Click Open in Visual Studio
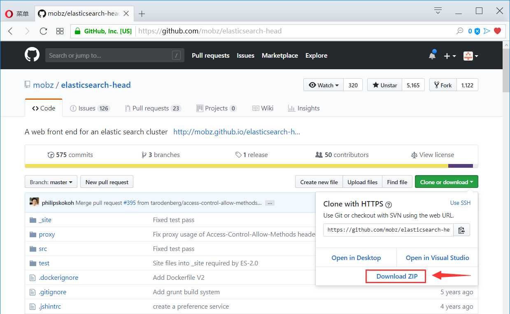Screen dimensions: 510x314 coord(438,258)
